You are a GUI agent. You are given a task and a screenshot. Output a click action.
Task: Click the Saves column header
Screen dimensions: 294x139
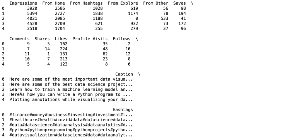(x=179, y=3)
